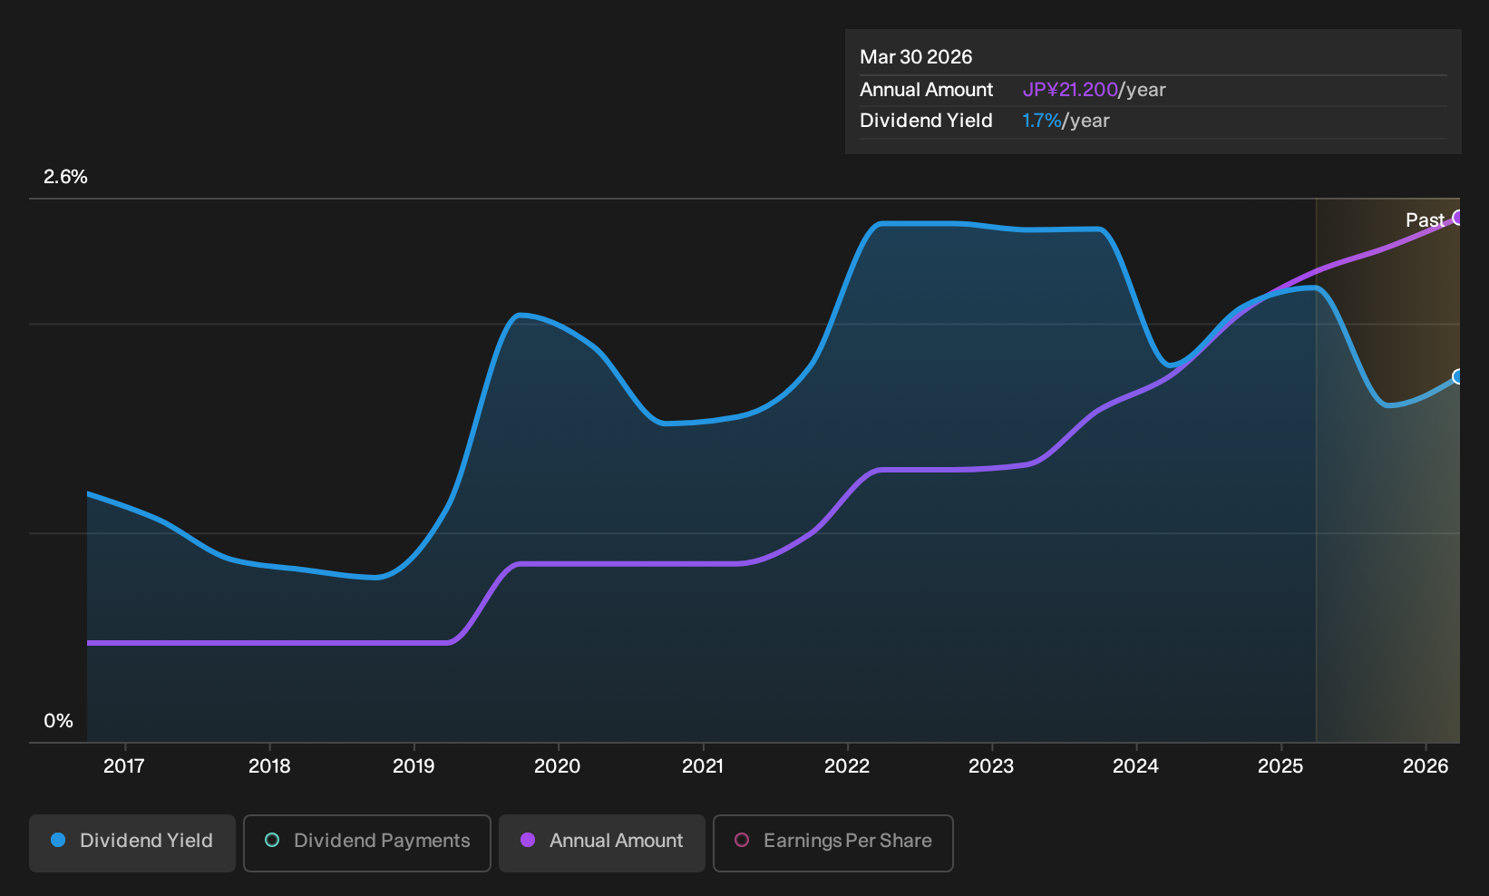1489x896 pixels.
Task: Click the 1.7% dividend yield value
Action: pyautogui.click(x=1041, y=121)
